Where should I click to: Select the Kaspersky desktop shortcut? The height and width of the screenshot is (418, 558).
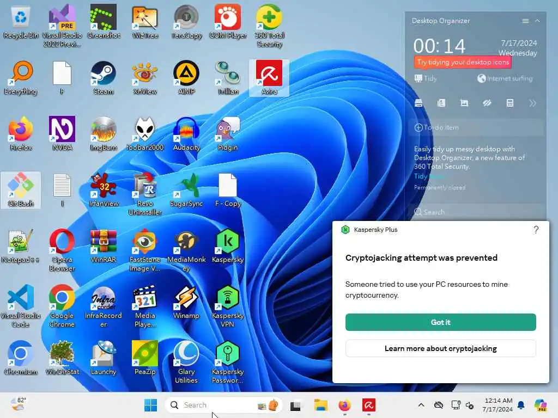coord(228,246)
